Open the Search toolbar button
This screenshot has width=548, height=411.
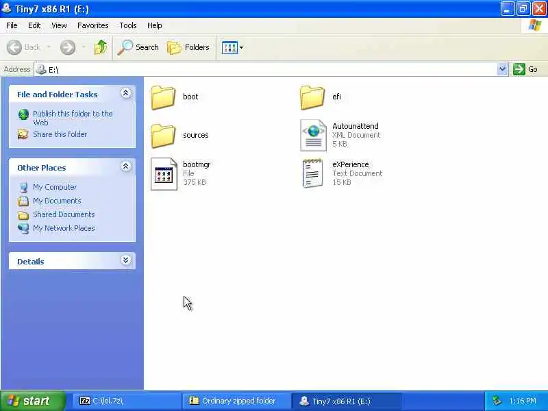[138, 47]
